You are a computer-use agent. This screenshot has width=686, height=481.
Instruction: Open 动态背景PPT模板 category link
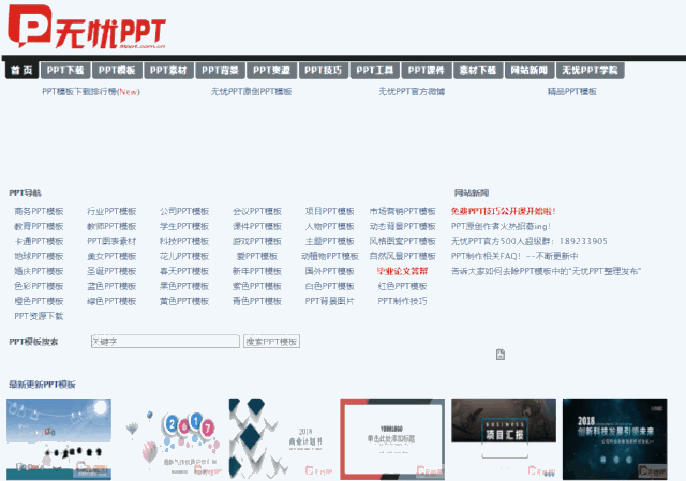(402, 227)
